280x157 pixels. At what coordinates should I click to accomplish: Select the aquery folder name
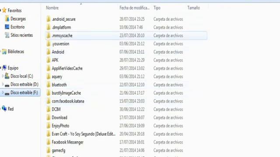click(57, 77)
